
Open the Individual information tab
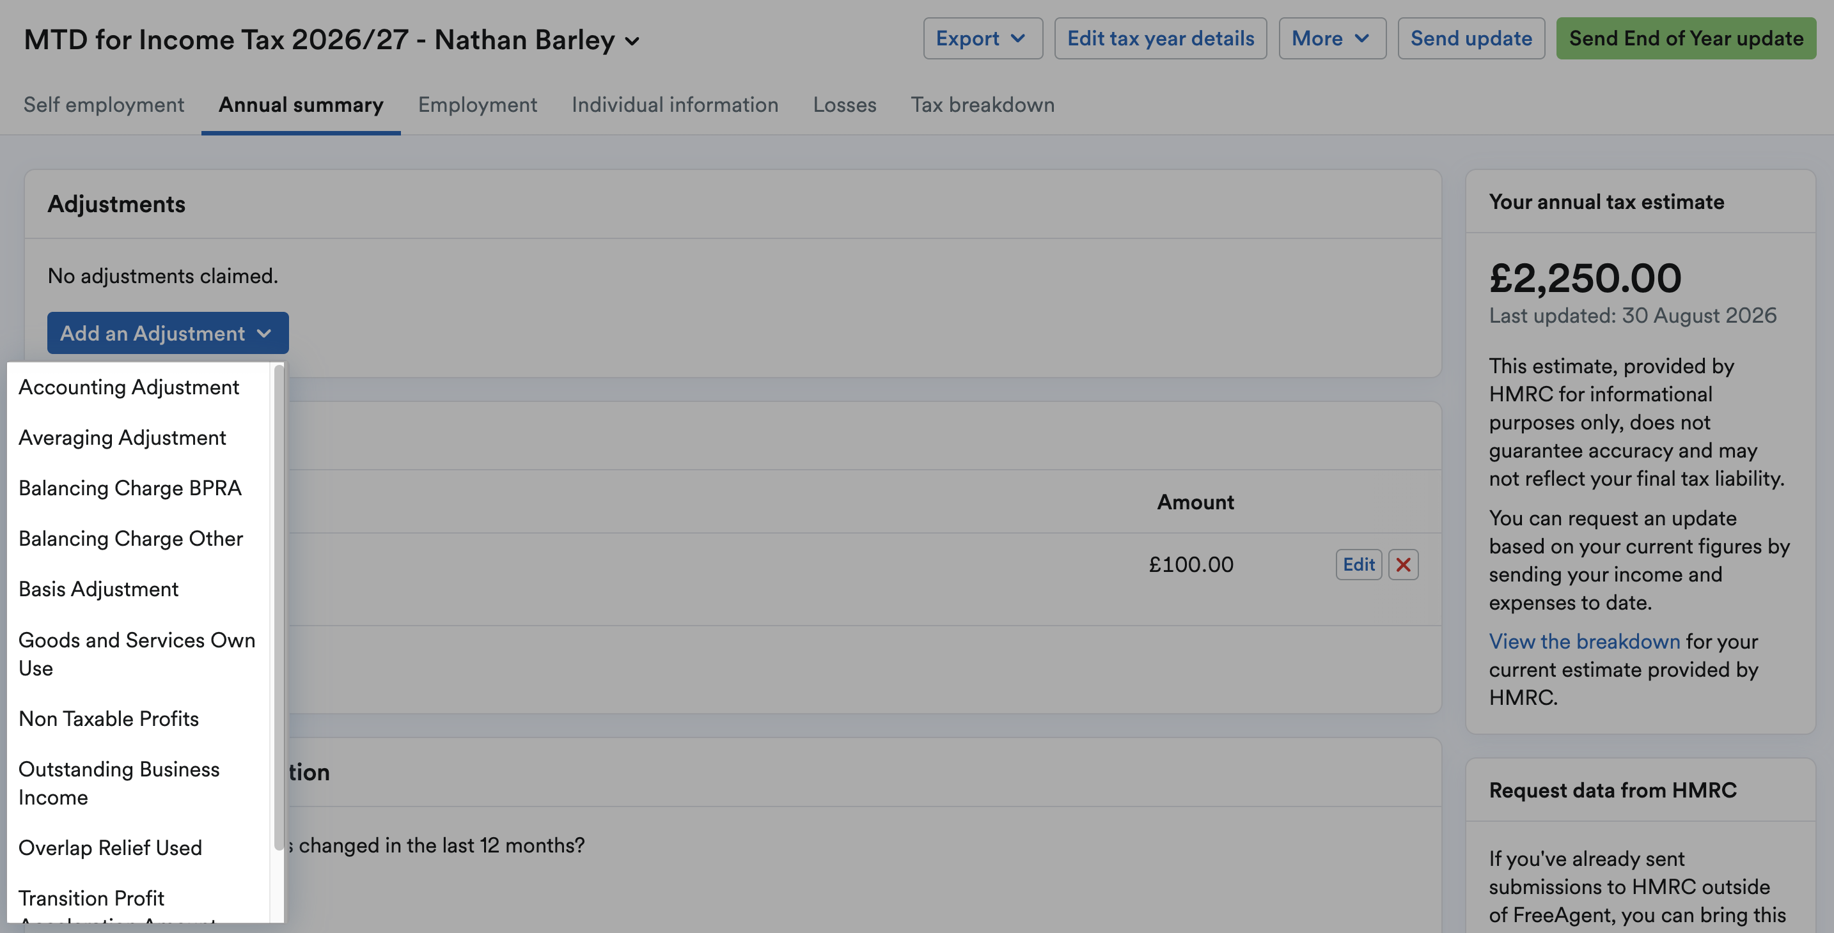[x=675, y=105]
